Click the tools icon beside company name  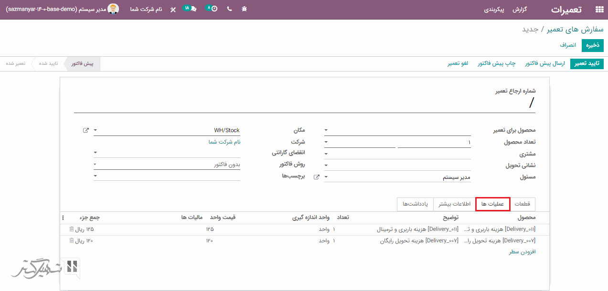(173, 10)
